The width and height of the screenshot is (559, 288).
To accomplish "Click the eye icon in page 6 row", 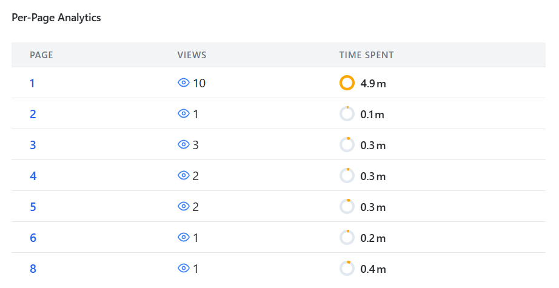I will pyautogui.click(x=184, y=238).
